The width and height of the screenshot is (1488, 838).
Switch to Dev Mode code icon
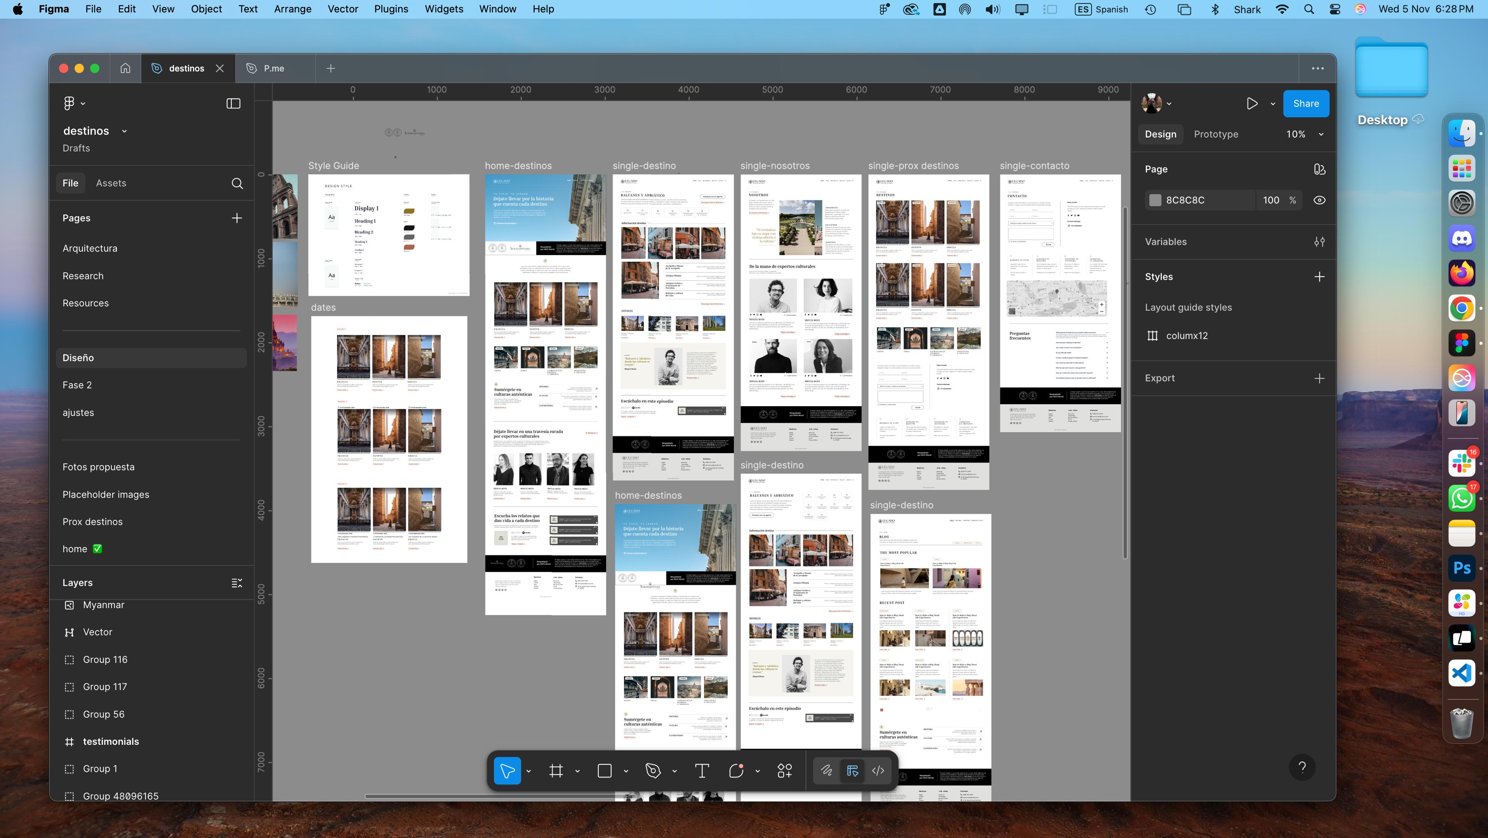coord(878,770)
